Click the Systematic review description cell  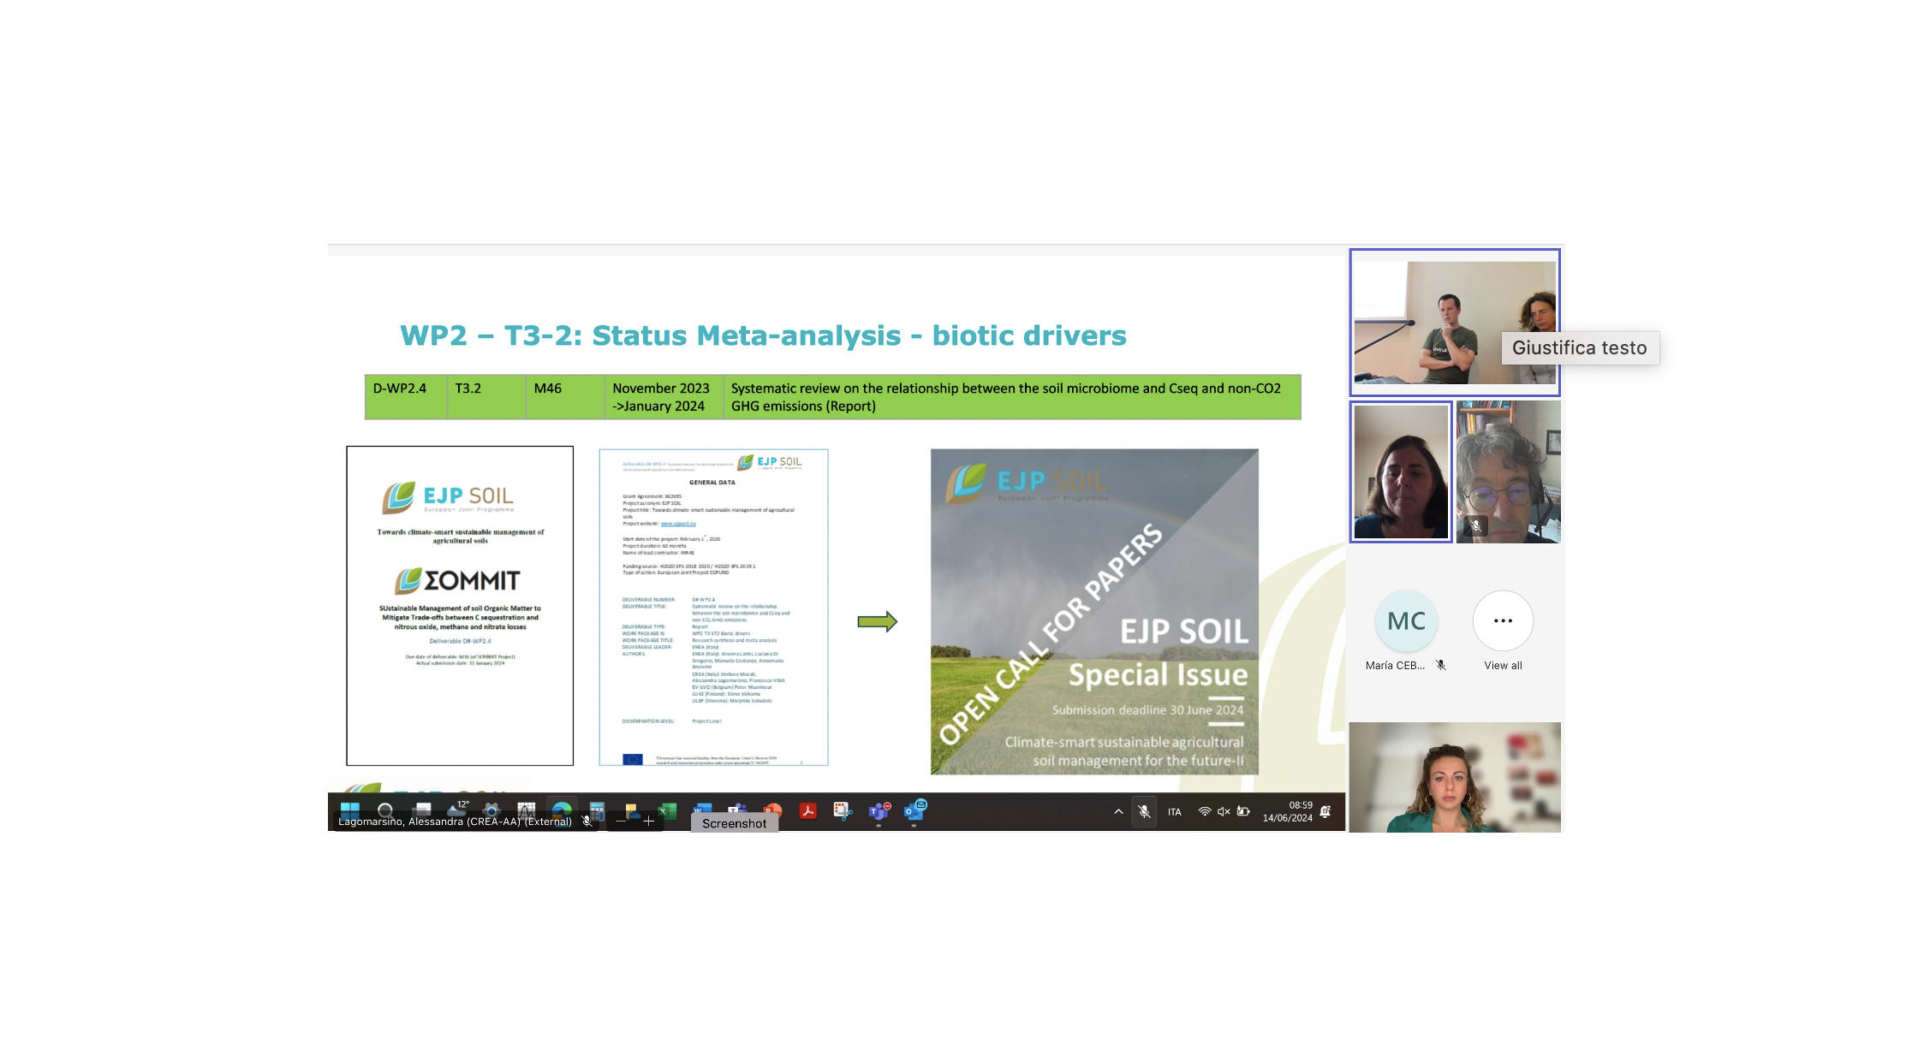pyautogui.click(x=1012, y=397)
